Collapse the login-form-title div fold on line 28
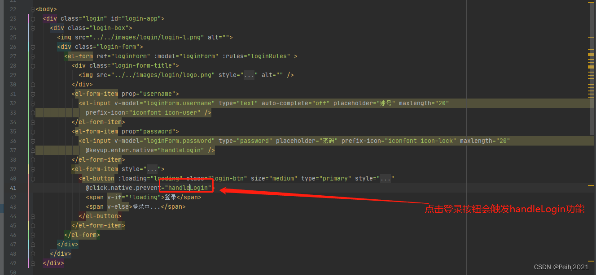 point(33,66)
